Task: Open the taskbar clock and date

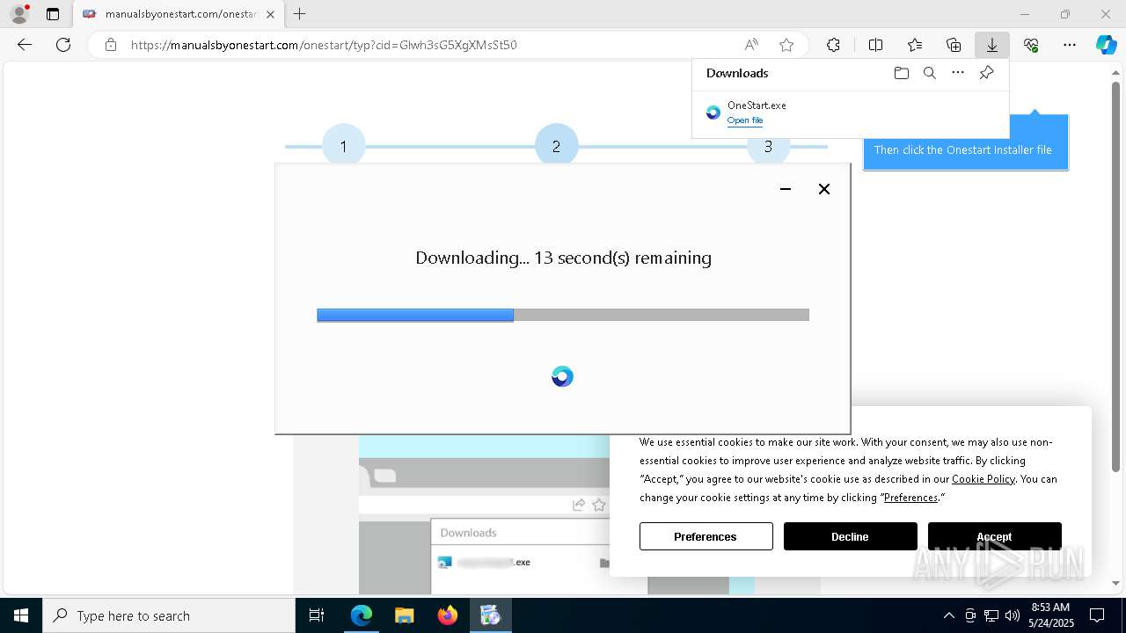Action: coord(1050,615)
